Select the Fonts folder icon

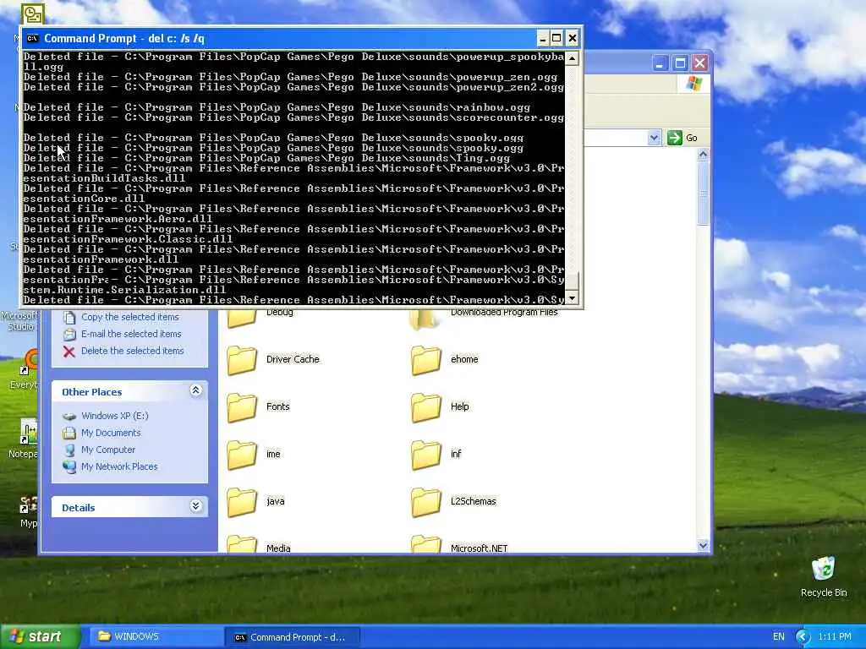242,408
